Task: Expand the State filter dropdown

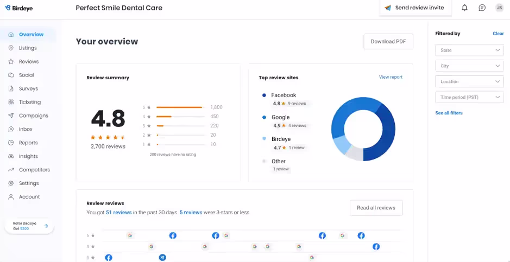Action: [469, 50]
